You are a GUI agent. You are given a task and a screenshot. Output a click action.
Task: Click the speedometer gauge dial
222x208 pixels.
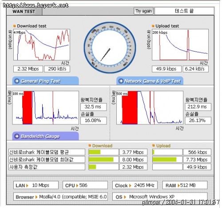tap(110, 48)
